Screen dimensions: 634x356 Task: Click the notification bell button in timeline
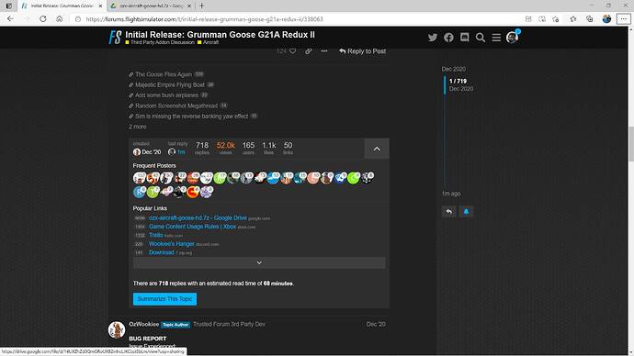pos(466,212)
